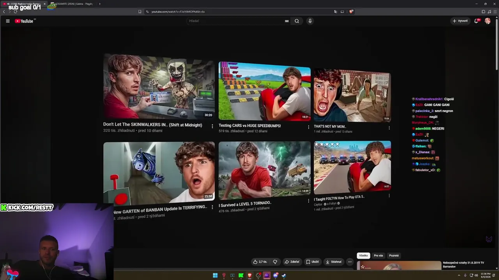Viewport: 499px width, 280px height.
Task: Reload the page with the browser refresh icon
Action: coord(15,12)
